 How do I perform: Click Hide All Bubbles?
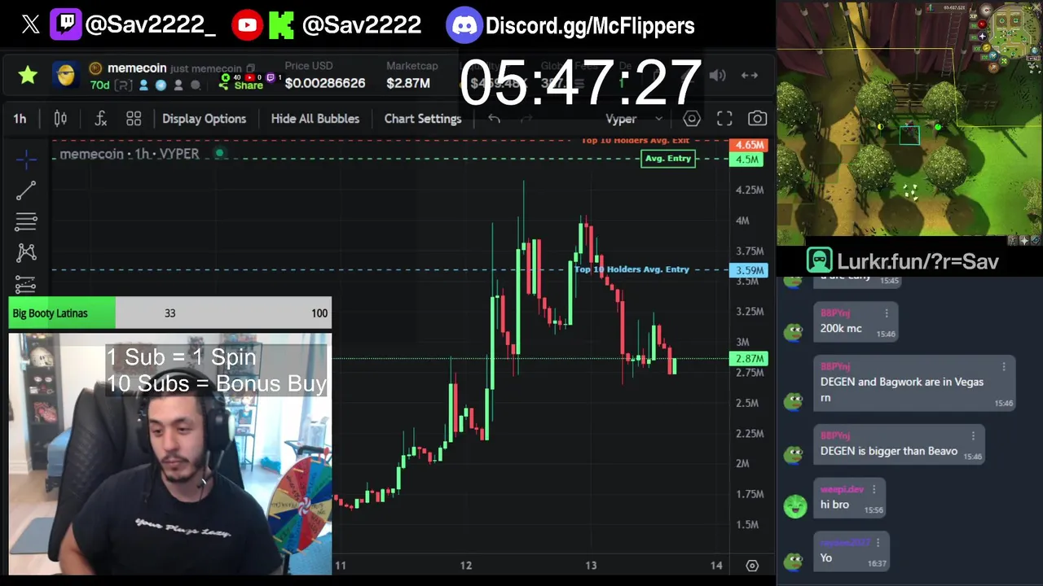315,119
